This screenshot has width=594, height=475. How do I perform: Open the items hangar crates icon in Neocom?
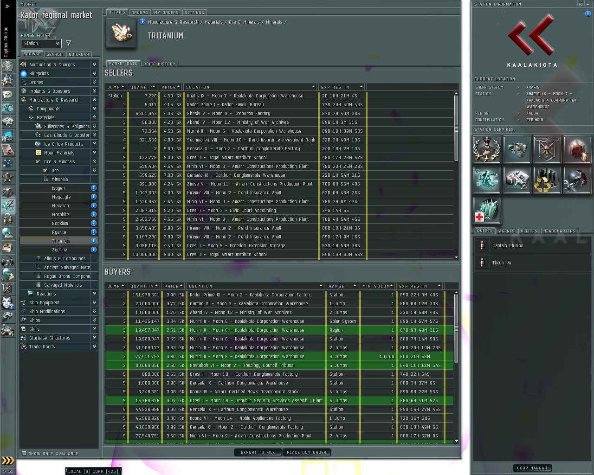coord(7,330)
